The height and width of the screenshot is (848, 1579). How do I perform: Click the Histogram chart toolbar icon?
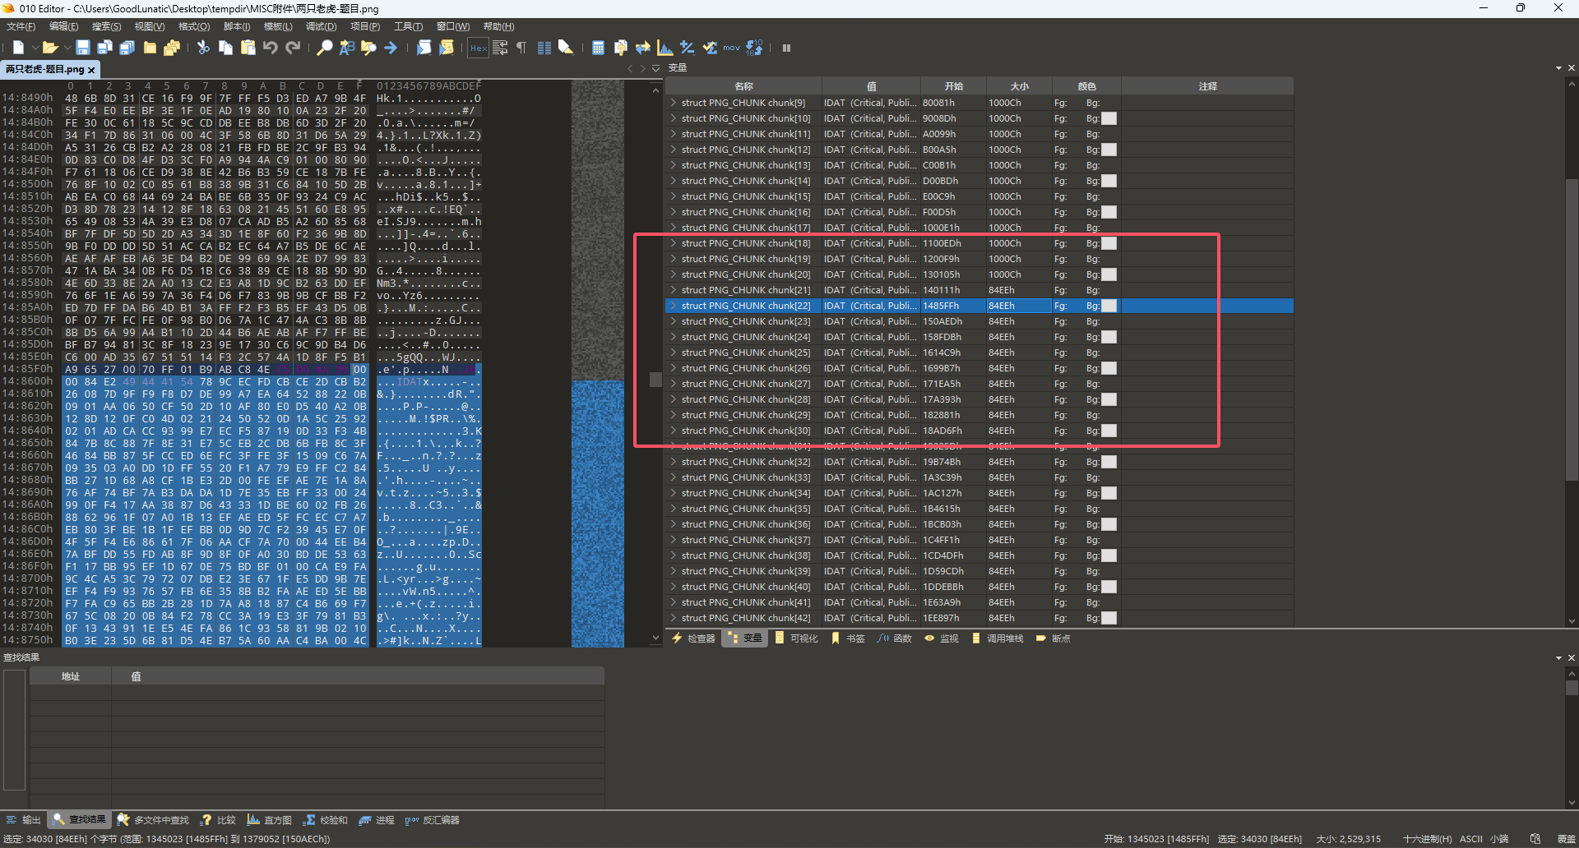(x=664, y=48)
